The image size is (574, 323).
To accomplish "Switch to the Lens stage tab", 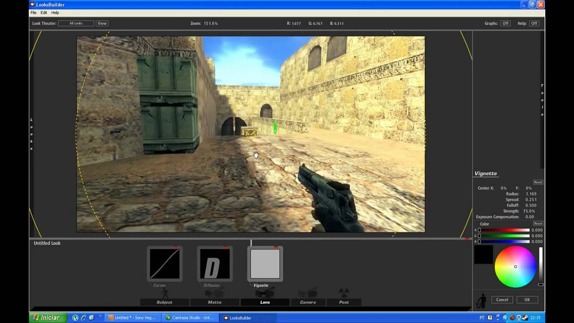I will [265, 302].
